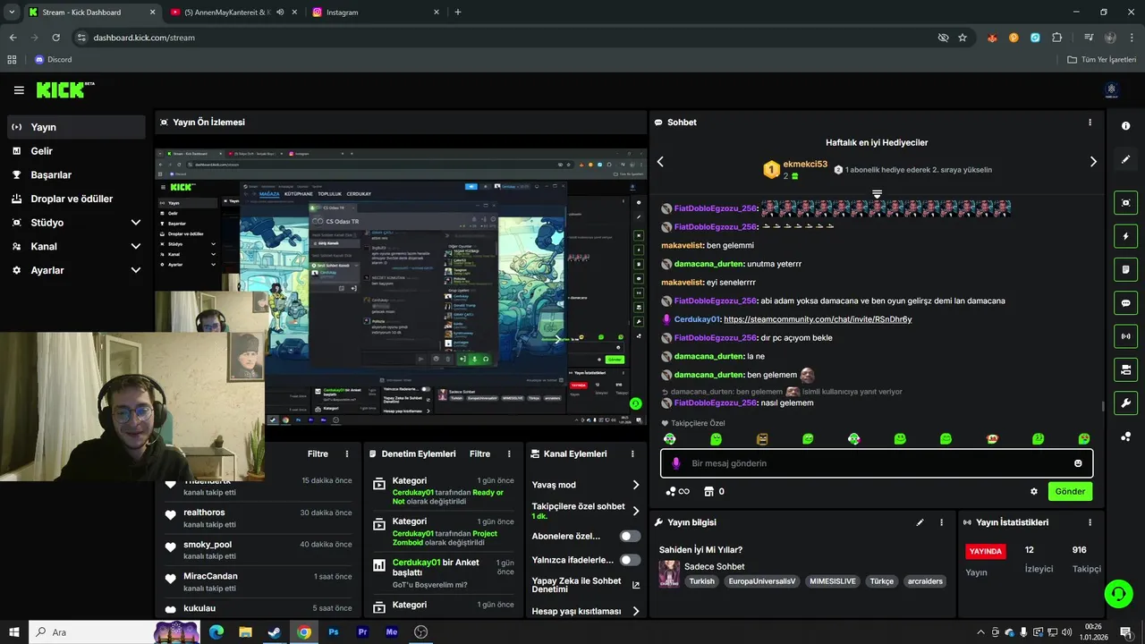Open chat settings gear next to Gönder
The height and width of the screenshot is (644, 1145).
pos(1034,491)
